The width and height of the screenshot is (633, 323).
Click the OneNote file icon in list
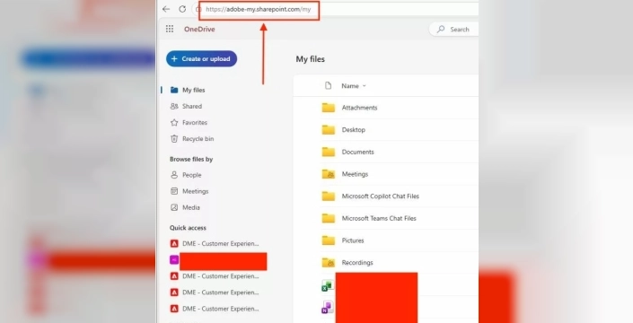328,307
